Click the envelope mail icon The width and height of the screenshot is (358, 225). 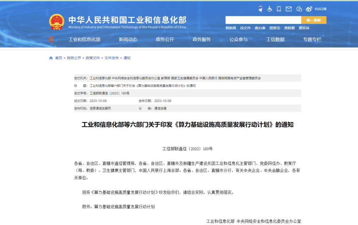tap(289, 9)
